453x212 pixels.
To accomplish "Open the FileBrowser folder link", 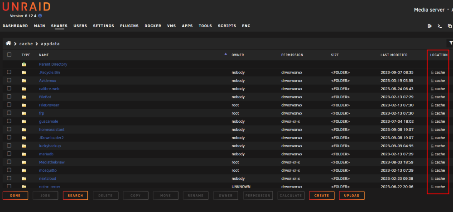I will (x=49, y=105).
